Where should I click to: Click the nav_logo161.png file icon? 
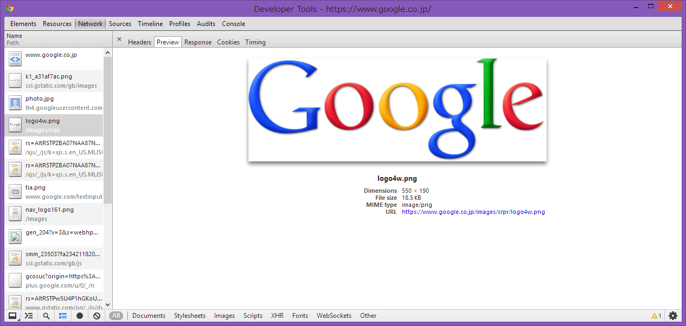(15, 214)
